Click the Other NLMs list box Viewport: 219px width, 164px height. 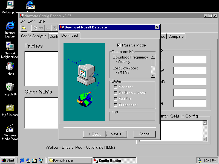coord(42,113)
